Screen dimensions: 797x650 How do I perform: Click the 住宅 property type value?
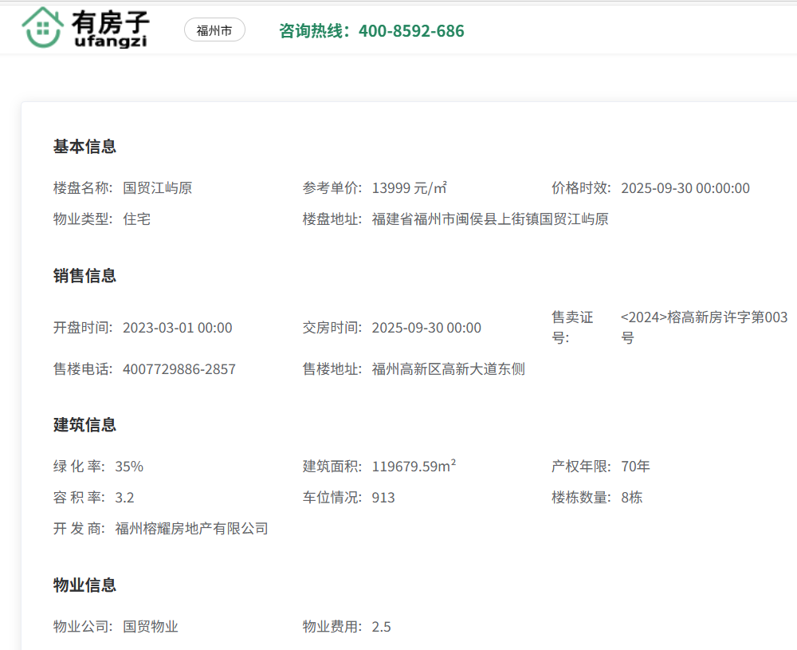point(136,219)
